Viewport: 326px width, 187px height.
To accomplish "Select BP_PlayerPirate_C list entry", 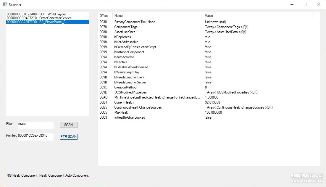I will point(36,22).
